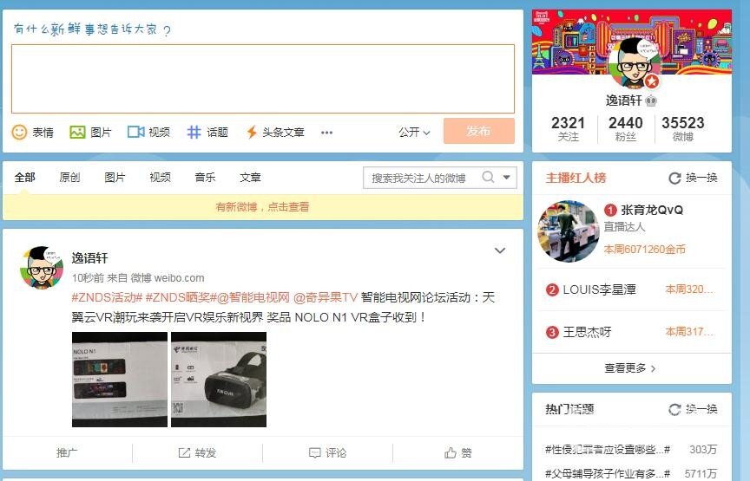
Task: Insert a topic with the 话题 hash icon
Action: tap(207, 132)
